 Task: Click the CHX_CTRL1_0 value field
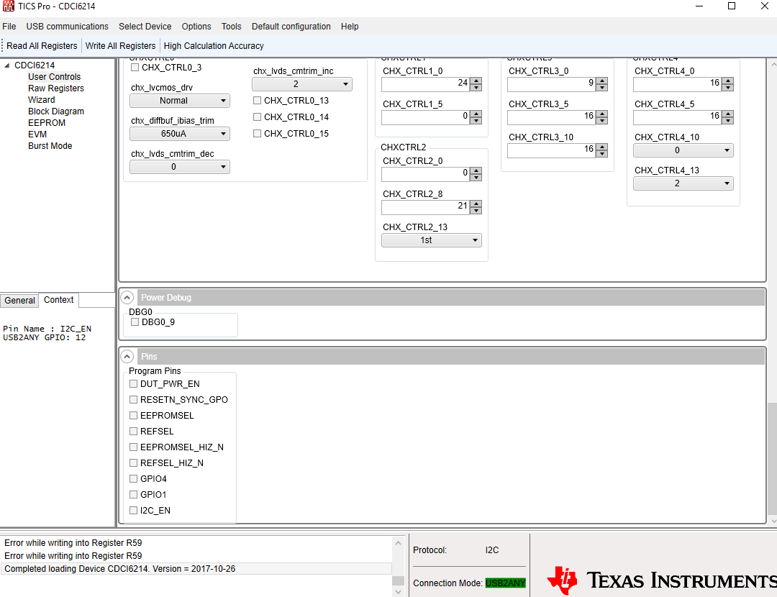click(426, 84)
